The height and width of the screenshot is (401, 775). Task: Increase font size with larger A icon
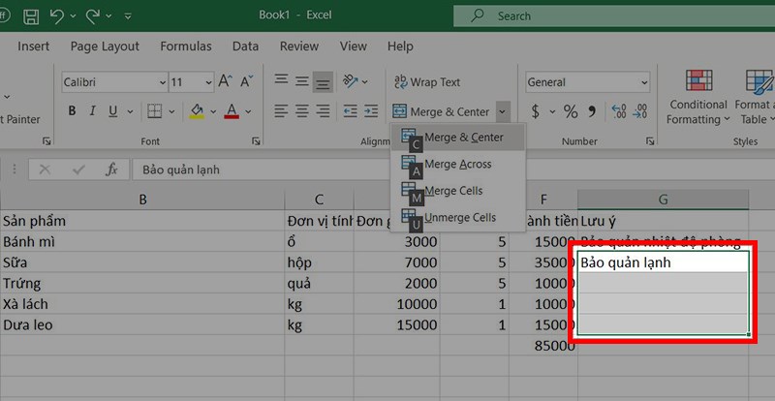coord(225,81)
